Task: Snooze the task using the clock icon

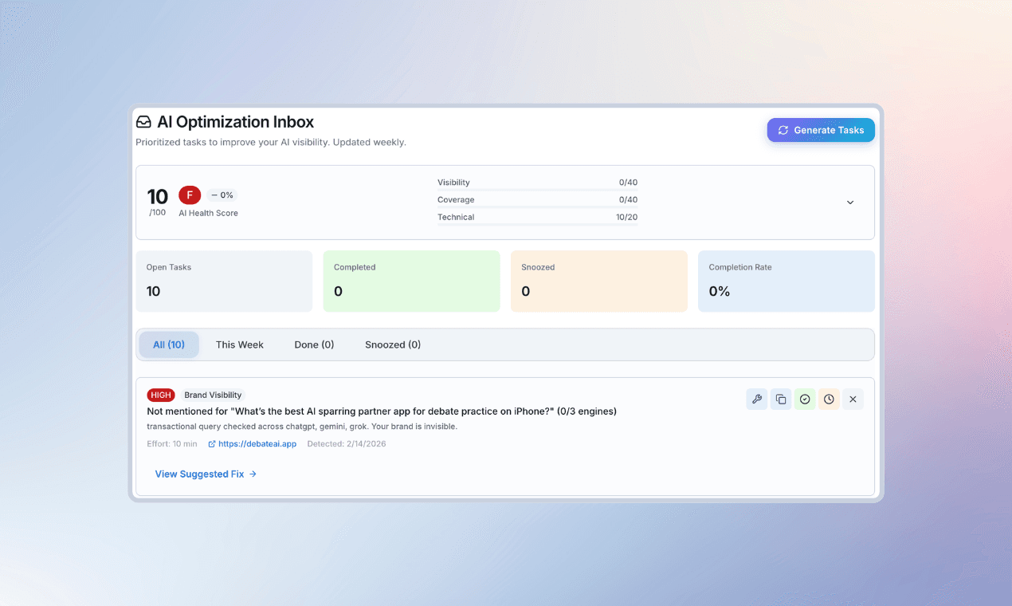Action: point(829,399)
